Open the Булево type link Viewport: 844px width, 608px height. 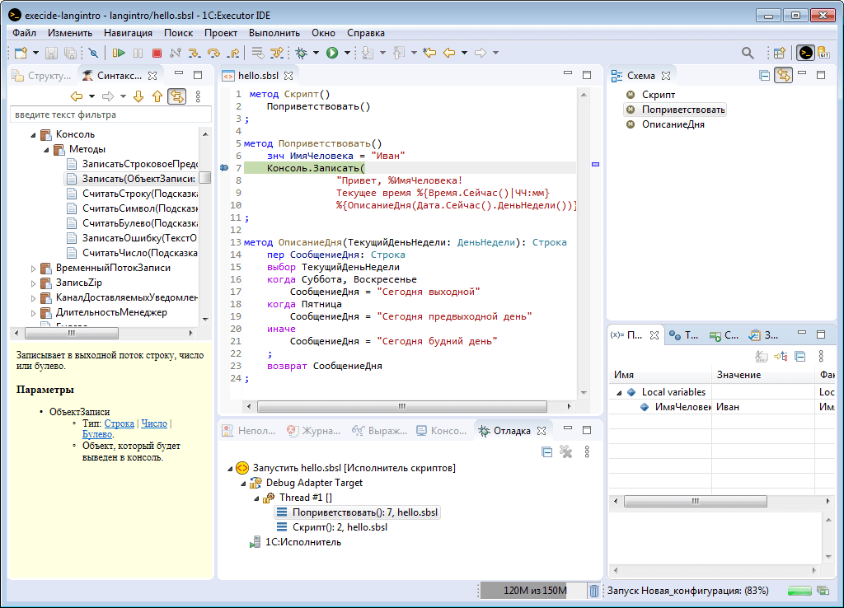pos(97,434)
